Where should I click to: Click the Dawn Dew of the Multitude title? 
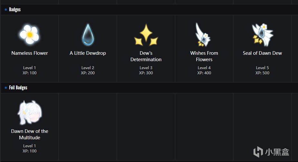[30, 134]
